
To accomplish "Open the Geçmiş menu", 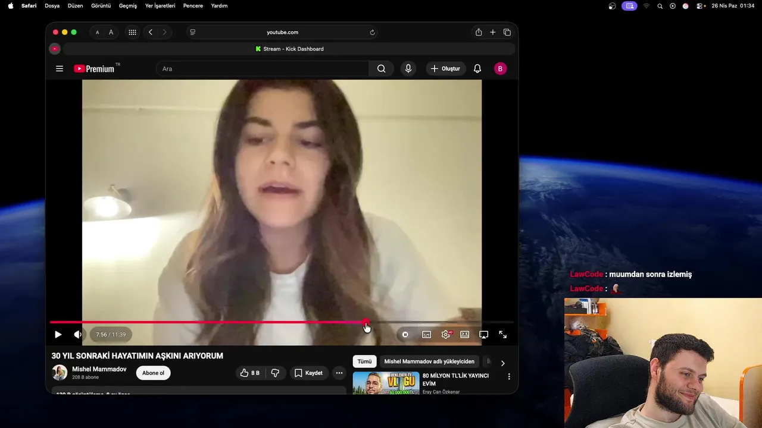I will 128,5.
